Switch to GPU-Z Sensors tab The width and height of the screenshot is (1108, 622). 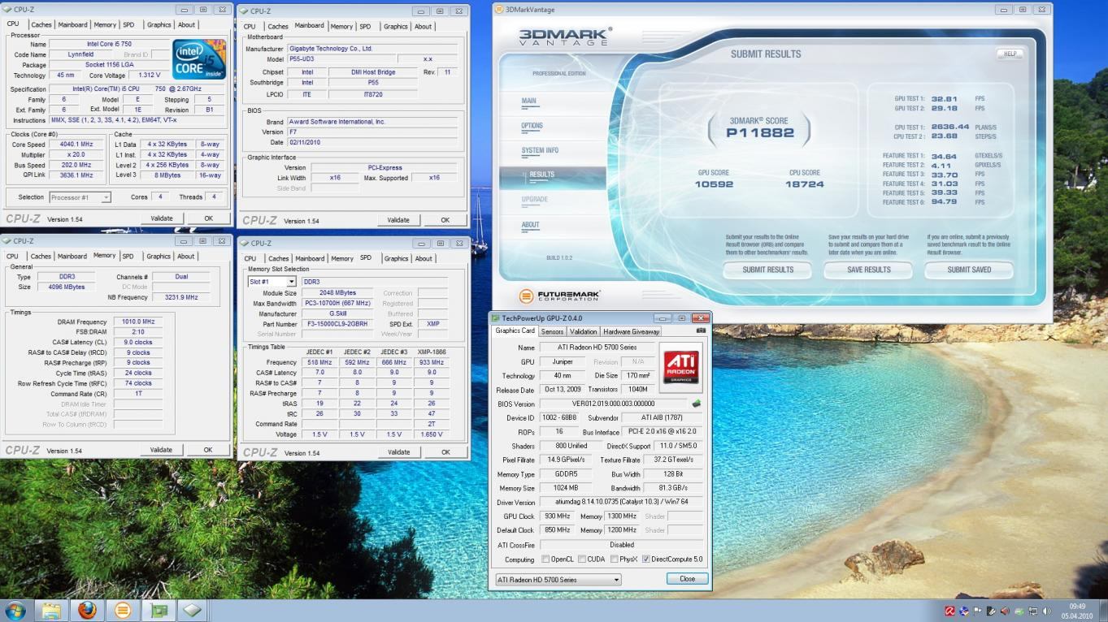click(552, 331)
